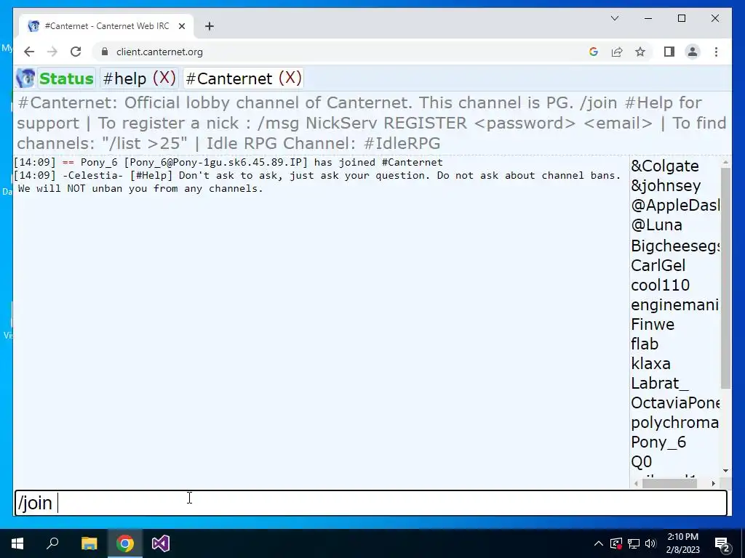Open the taskbar clock and date
This screenshot has height=558, width=745.
point(682,543)
